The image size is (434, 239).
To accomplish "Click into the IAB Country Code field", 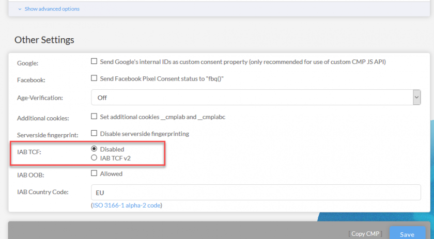I will (x=256, y=192).
